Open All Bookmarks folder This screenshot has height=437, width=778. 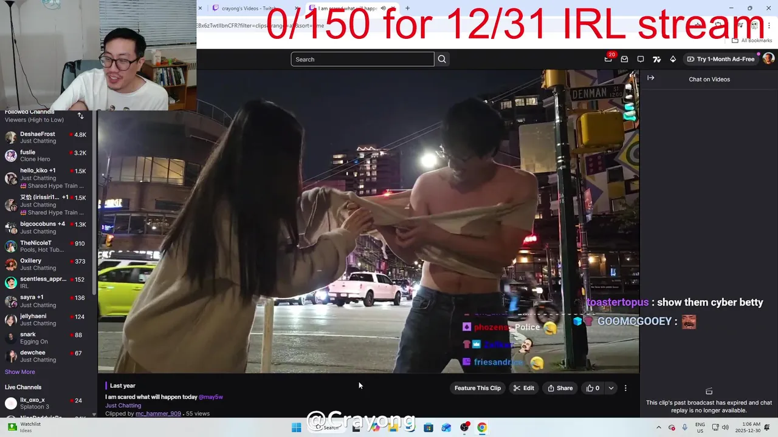(752, 41)
